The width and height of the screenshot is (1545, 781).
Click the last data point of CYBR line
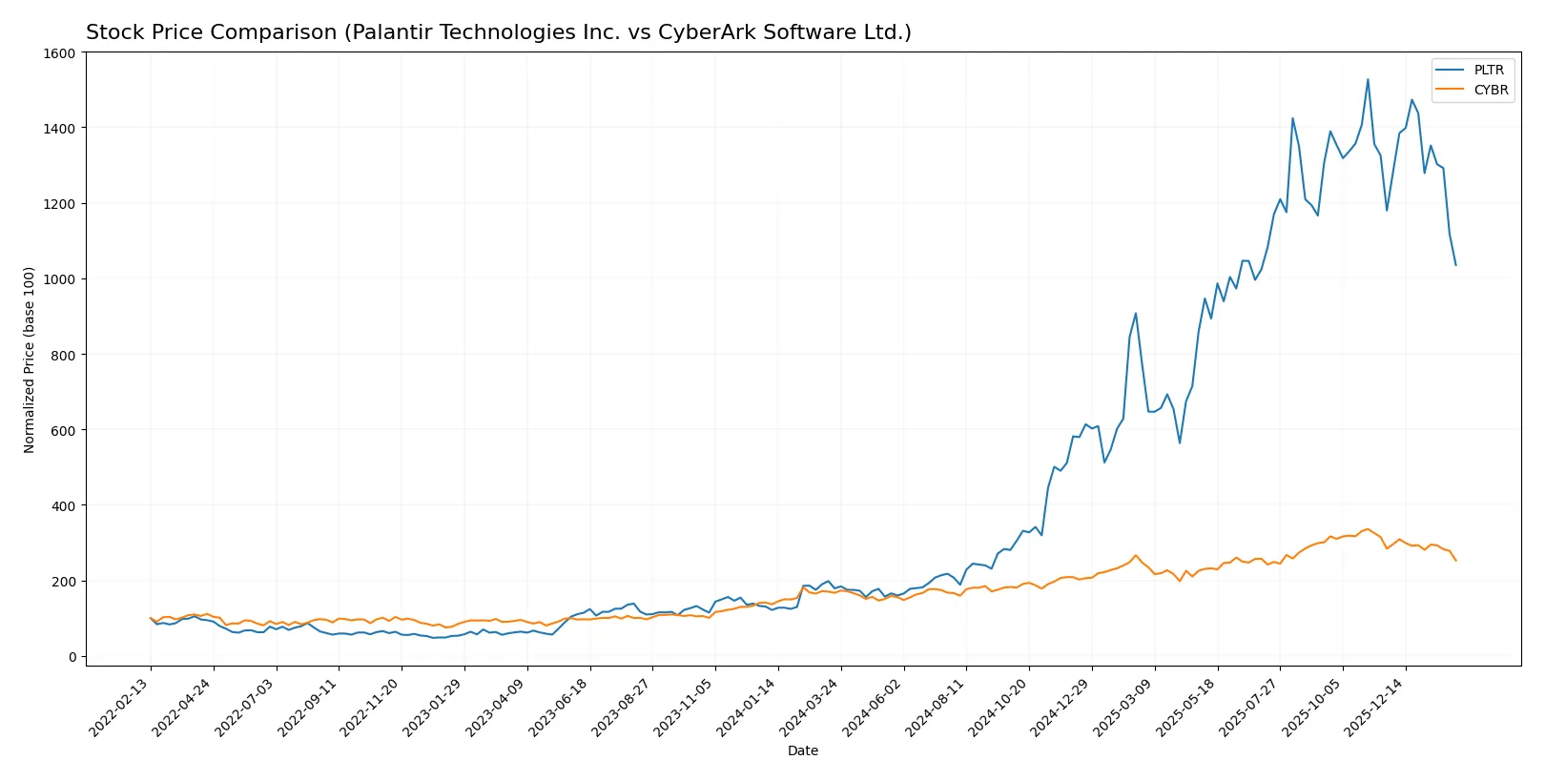click(x=1455, y=561)
